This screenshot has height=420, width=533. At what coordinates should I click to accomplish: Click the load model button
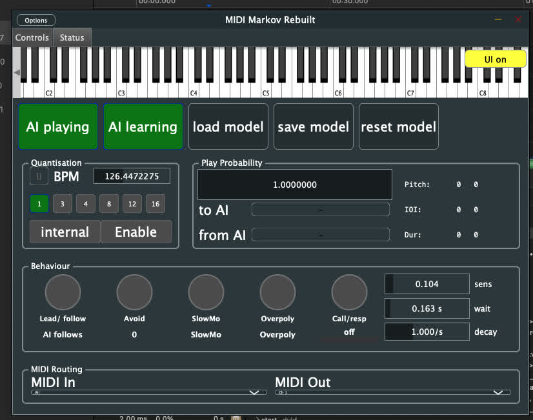pos(228,126)
